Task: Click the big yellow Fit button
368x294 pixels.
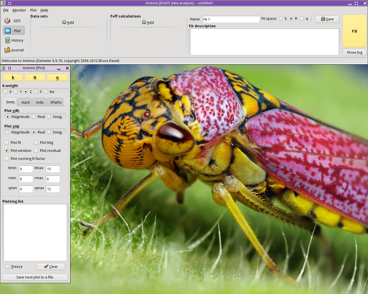Action: [x=354, y=31]
